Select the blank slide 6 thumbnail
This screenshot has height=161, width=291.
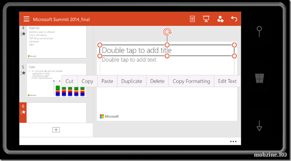[x=57, y=112]
